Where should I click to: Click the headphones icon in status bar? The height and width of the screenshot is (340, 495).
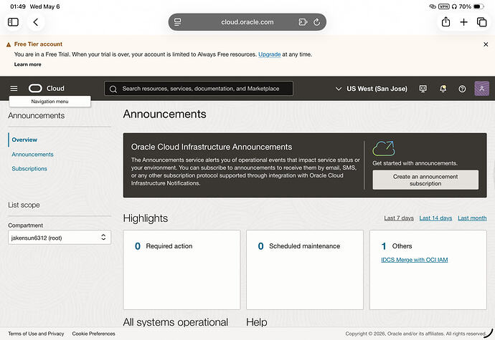pos(454,6)
